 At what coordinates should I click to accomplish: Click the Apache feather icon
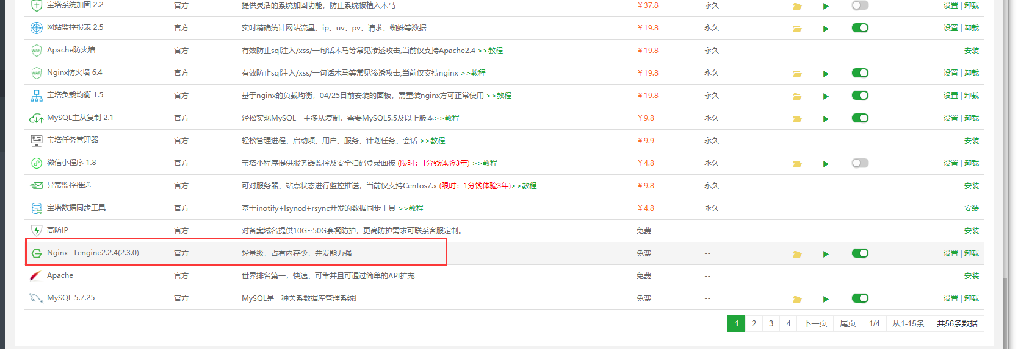36,275
